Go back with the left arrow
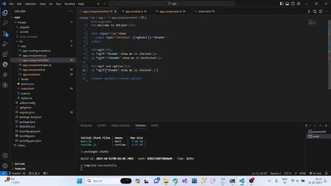331x186 pixels. (x=99, y=4)
